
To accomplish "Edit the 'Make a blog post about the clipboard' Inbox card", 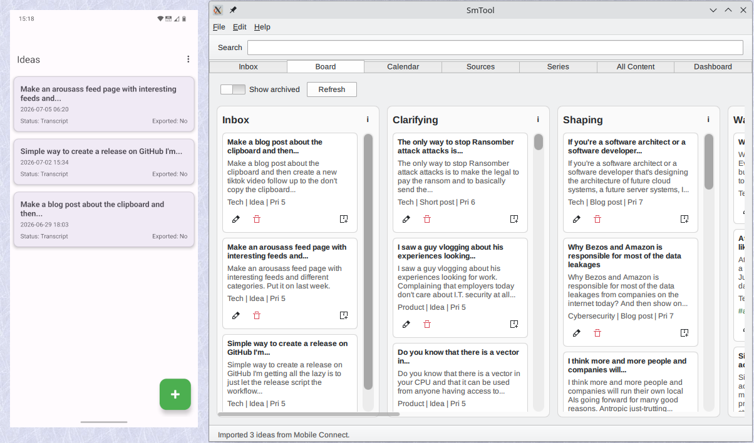I will (235, 219).
